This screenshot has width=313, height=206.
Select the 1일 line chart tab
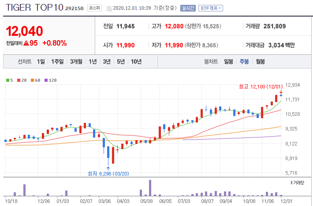[41, 61]
